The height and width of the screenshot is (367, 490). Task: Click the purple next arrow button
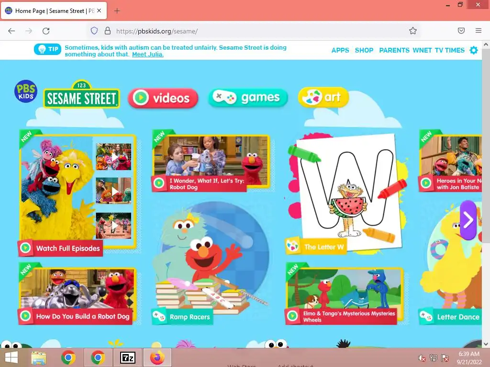point(468,220)
